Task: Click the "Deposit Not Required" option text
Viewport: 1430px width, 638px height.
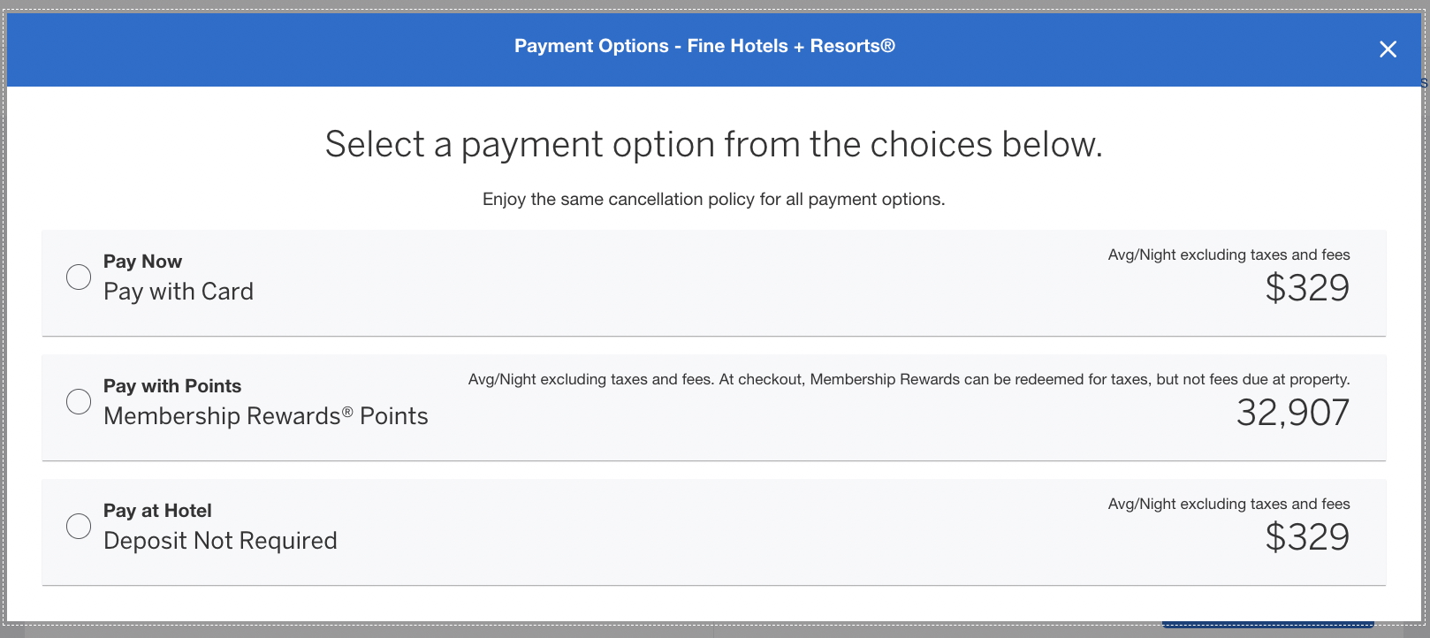Action: coord(220,541)
